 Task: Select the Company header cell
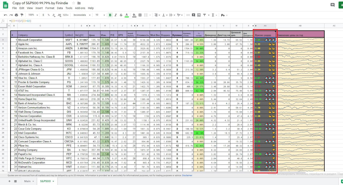pos(40,34)
